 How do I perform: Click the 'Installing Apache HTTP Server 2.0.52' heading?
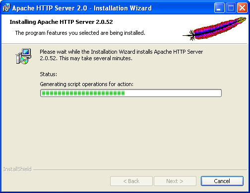61,22
